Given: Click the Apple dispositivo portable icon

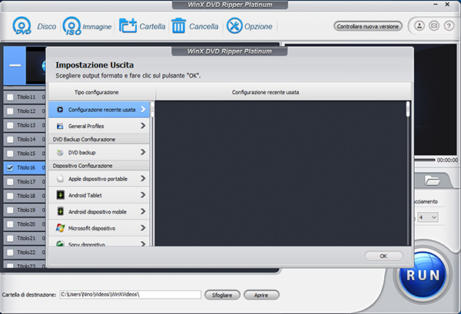Looking at the screenshot, I should tap(60, 179).
